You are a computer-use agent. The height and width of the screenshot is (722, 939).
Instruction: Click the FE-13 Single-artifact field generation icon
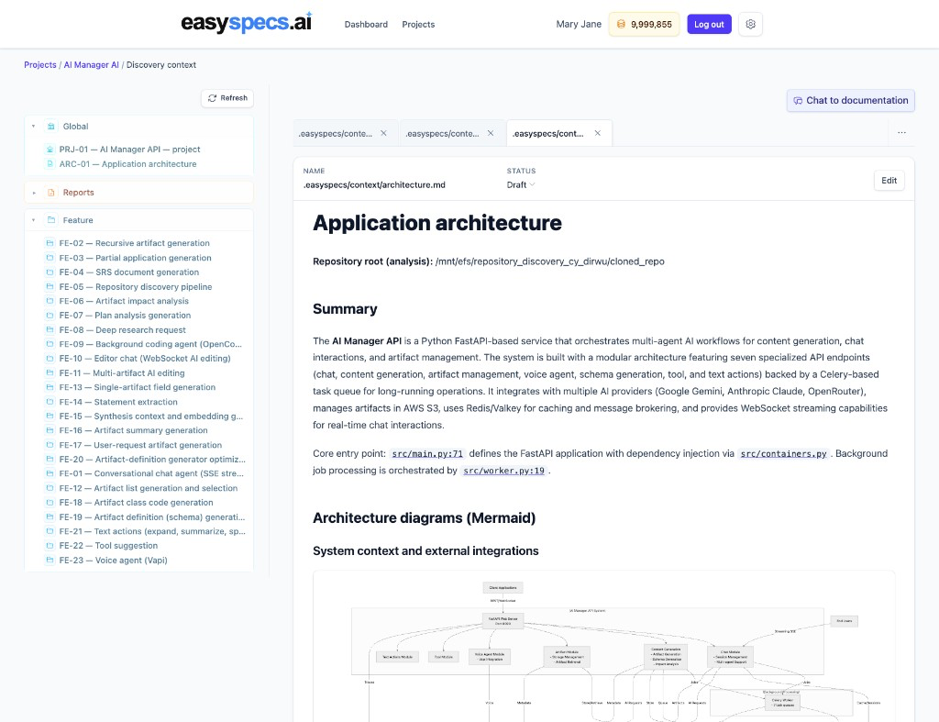click(x=50, y=387)
